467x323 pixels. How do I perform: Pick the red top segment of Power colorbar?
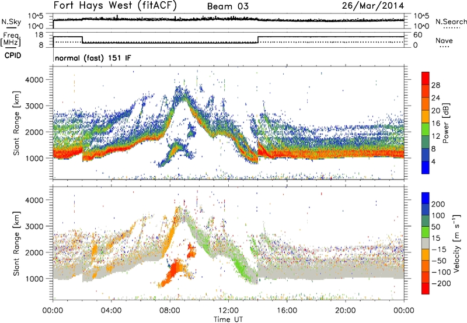pos(426,78)
